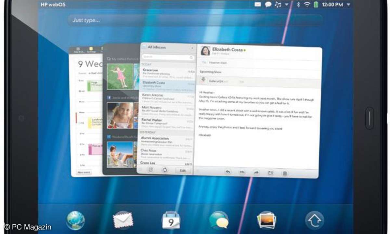Open the Calendar dock icon showing 9

click(171, 220)
